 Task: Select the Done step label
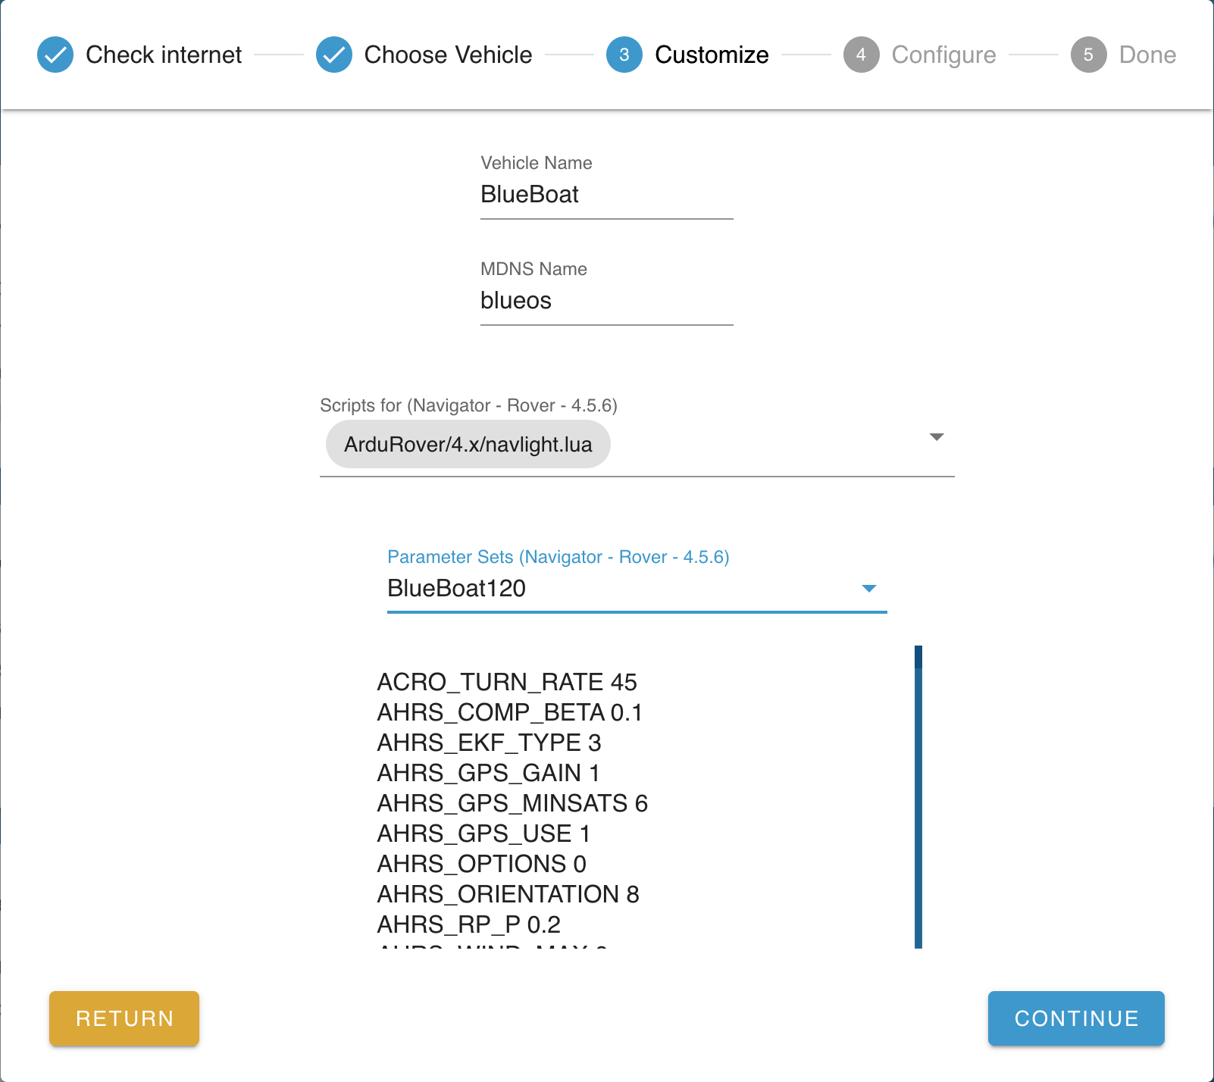click(x=1147, y=55)
